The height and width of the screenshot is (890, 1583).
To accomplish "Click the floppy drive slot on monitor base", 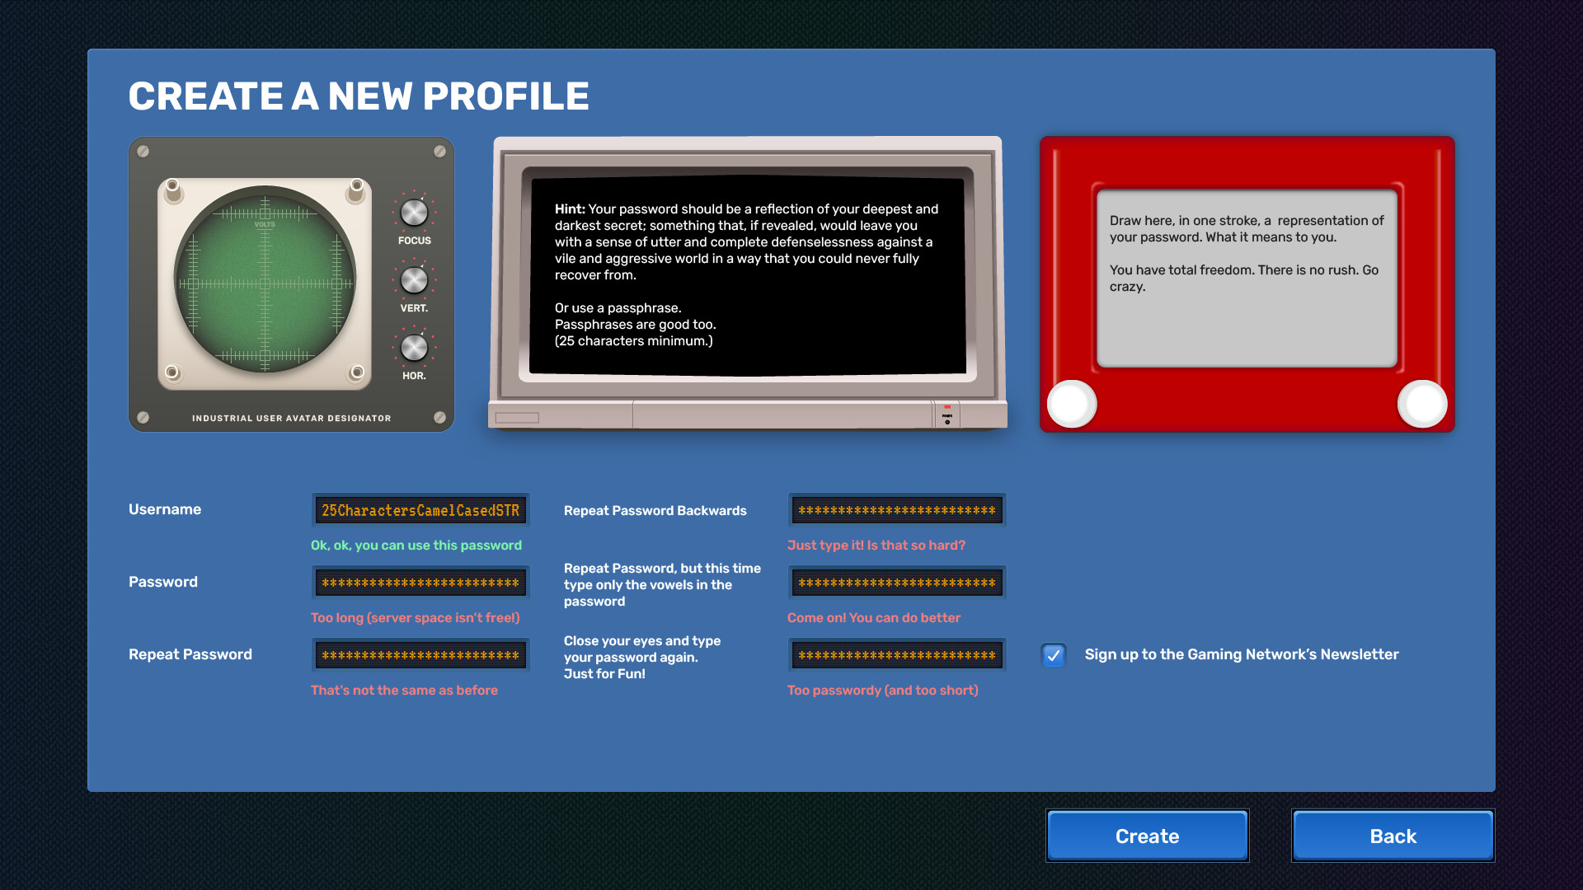I will pyautogui.click(x=517, y=418).
